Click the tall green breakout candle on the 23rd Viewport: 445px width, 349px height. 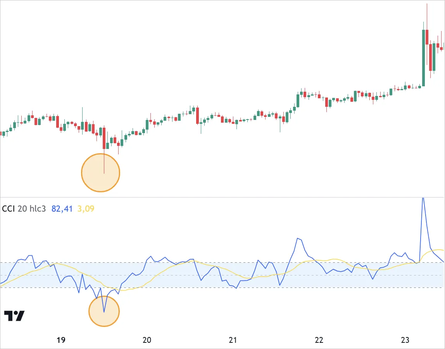(423, 58)
